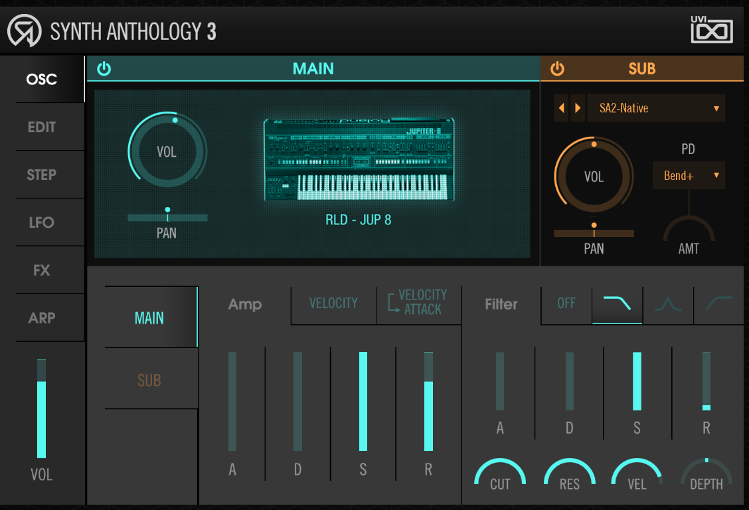The image size is (749, 510).
Task: Click the filter DEPTH knob
Action: click(707, 475)
